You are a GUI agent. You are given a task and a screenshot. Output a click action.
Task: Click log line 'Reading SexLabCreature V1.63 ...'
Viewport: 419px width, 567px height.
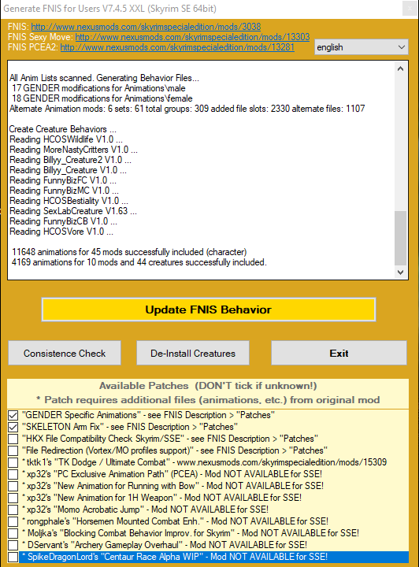[73, 211]
